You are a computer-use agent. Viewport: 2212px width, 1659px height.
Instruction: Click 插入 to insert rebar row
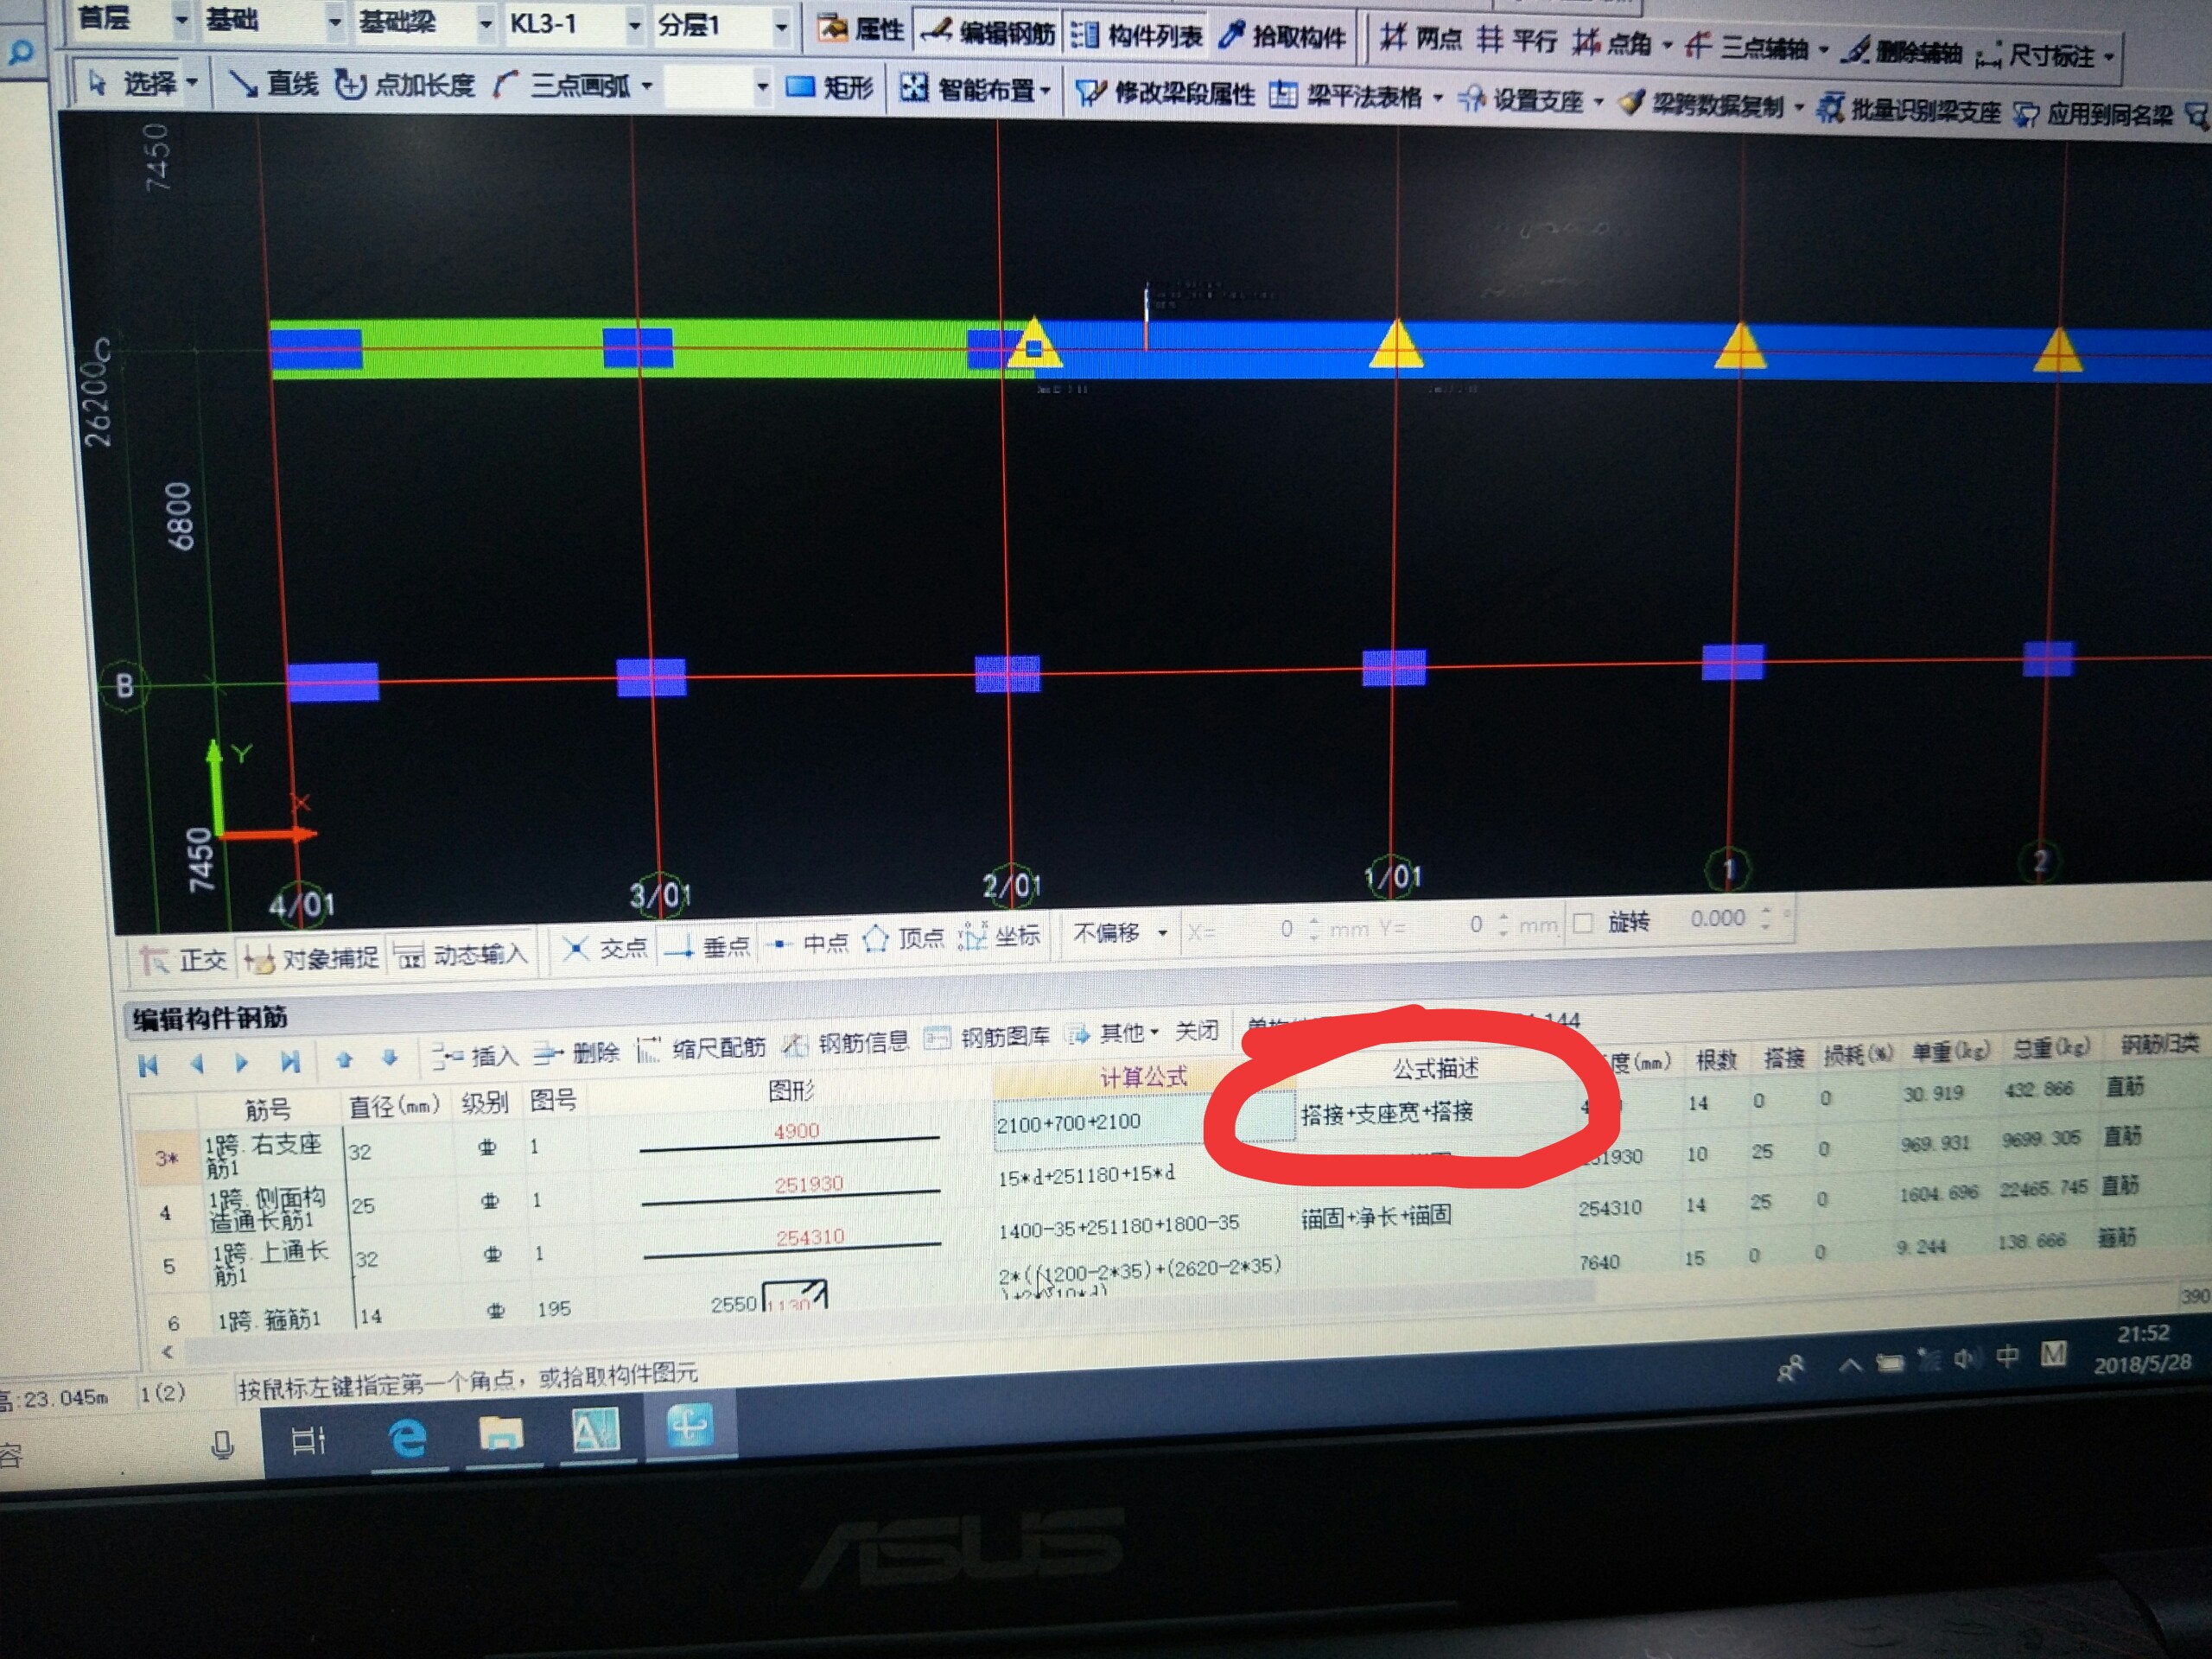(476, 1055)
